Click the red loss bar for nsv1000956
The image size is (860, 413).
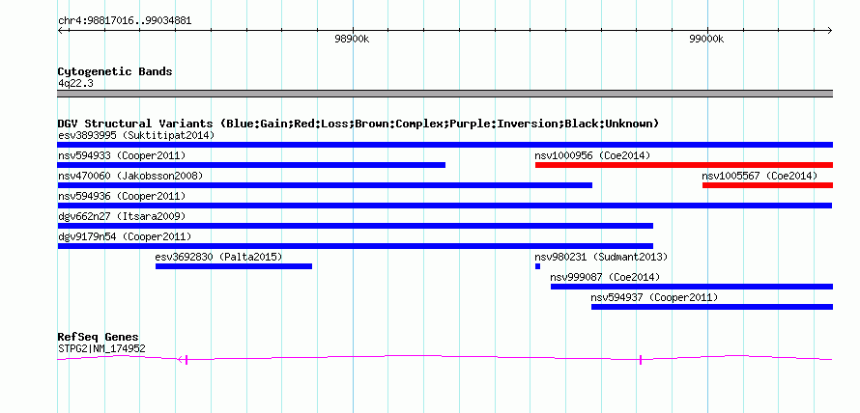click(x=684, y=165)
